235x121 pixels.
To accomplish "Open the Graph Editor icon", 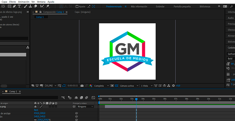I will click(93, 98).
